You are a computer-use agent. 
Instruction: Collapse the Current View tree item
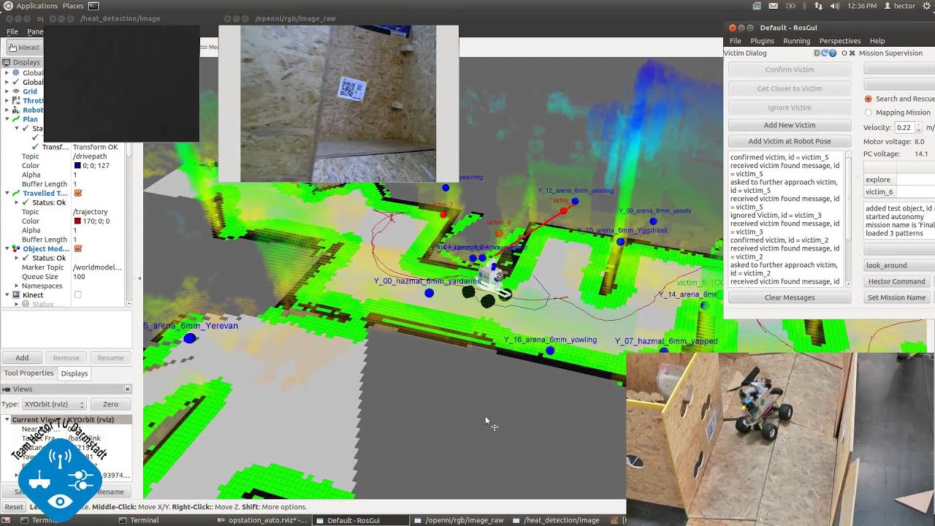tap(7, 420)
